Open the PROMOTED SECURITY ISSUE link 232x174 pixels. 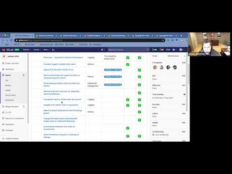pos(58,70)
